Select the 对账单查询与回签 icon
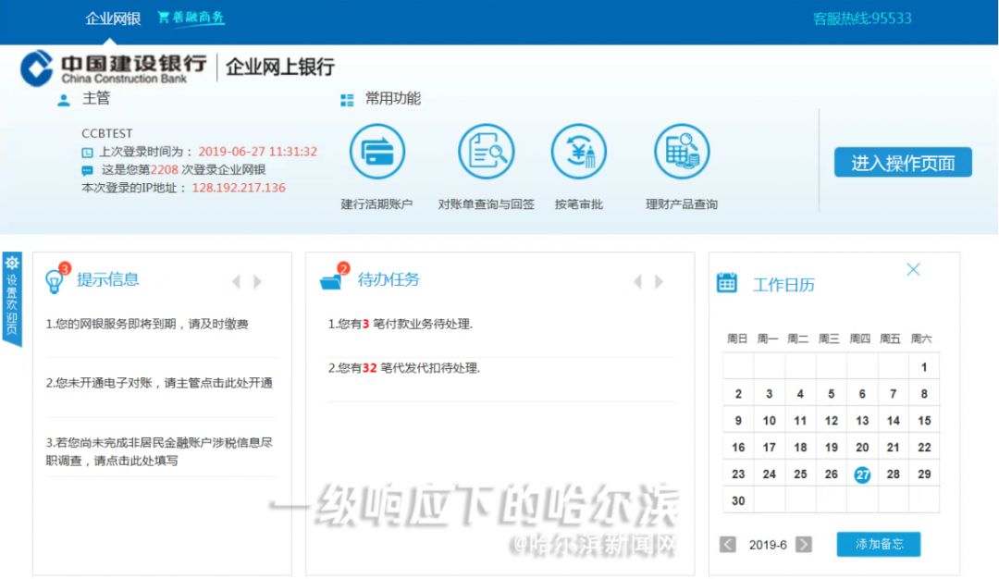Image resolution: width=999 pixels, height=579 pixels. tap(486, 154)
